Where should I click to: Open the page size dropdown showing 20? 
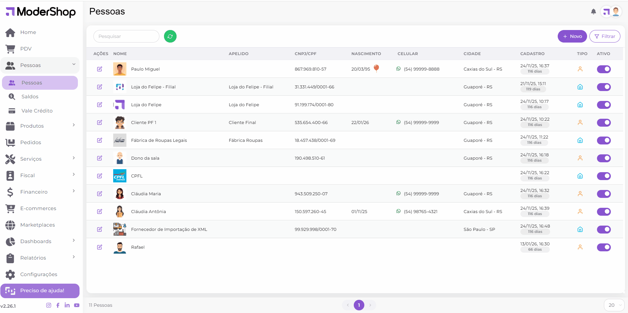pos(614,305)
